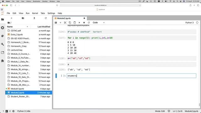Select the Module_1C_Lists_T... file
The height and width of the screenshot is (113, 201).
tap(29, 73)
